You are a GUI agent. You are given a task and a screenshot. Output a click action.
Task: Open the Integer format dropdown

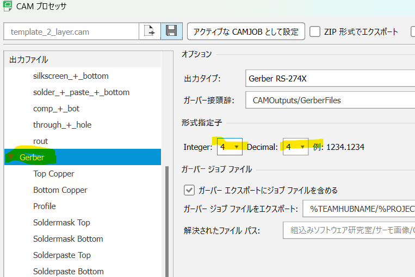(230, 147)
